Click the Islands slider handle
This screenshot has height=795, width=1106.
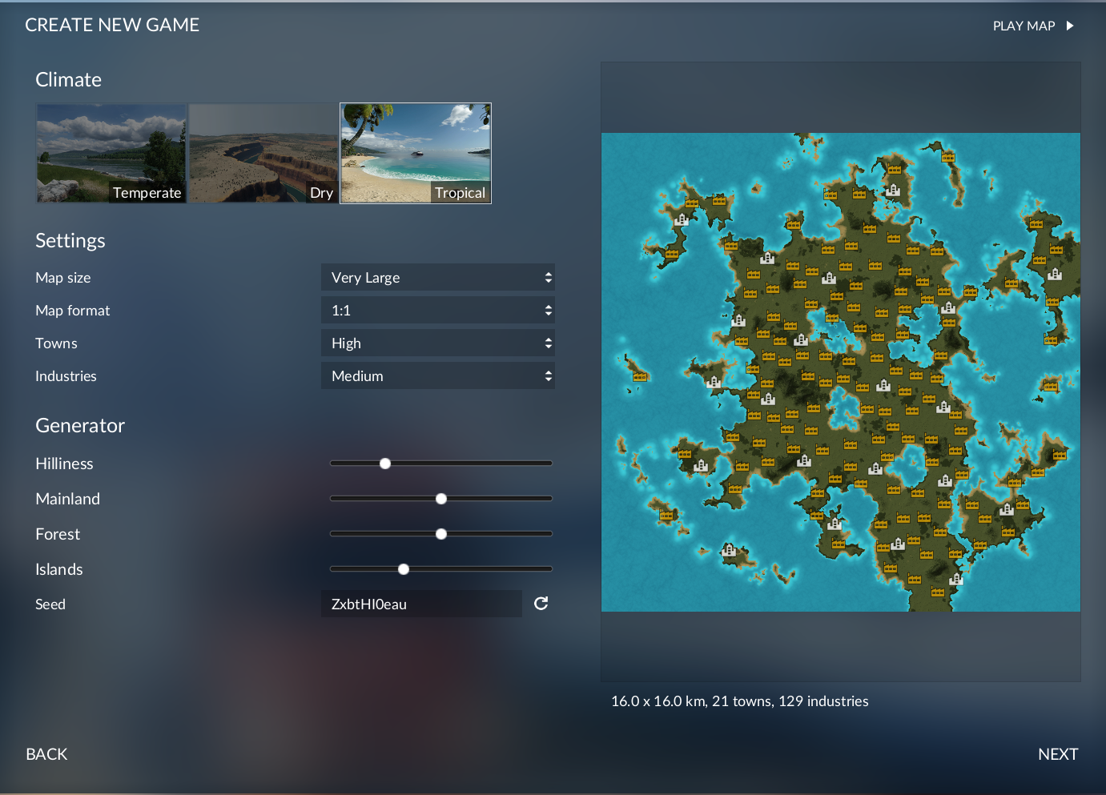[404, 569]
